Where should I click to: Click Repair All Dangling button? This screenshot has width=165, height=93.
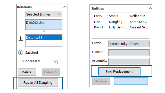pyautogui.click(x=38, y=82)
